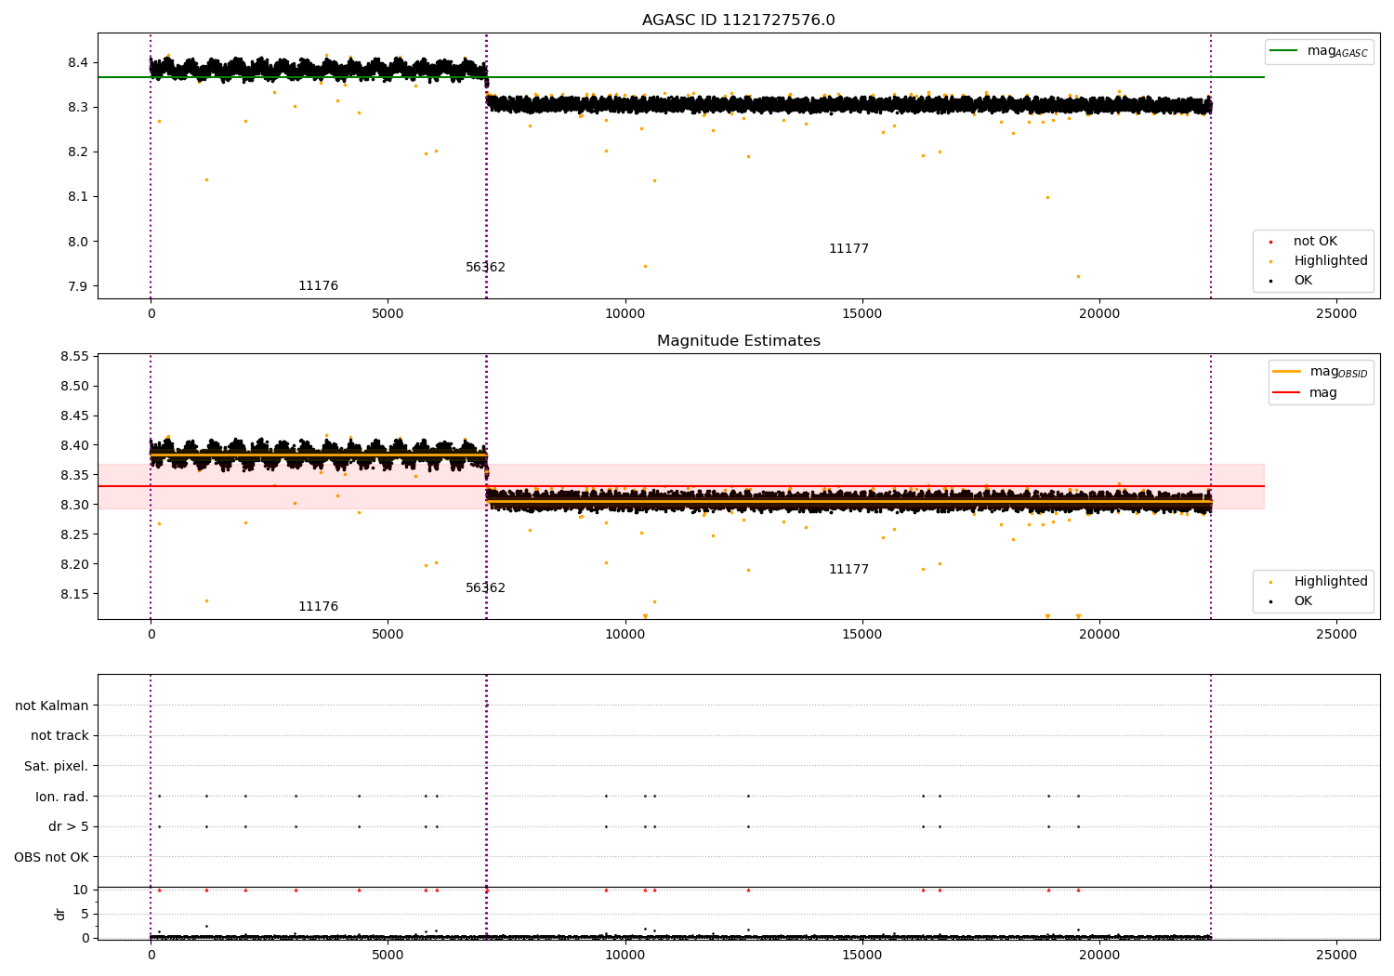The width and height of the screenshot is (1394, 976).
Task: Click the red line sample beside "mag"
Action: pos(1286,393)
